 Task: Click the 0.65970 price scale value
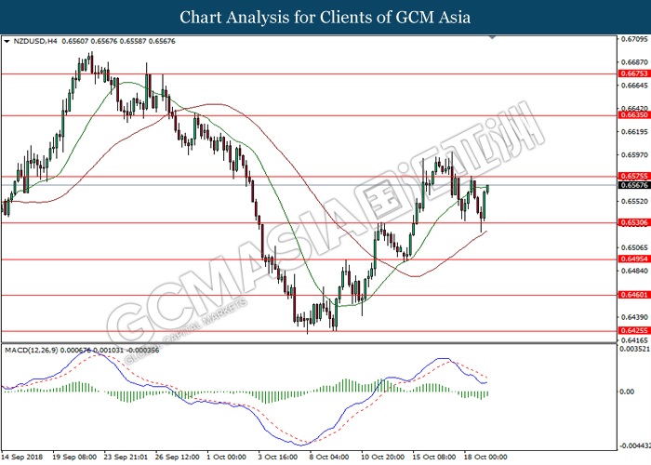tap(634, 155)
